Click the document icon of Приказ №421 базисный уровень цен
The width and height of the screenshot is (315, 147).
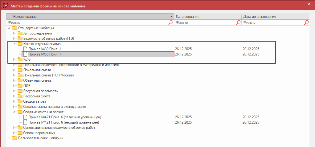click(x=26, y=117)
